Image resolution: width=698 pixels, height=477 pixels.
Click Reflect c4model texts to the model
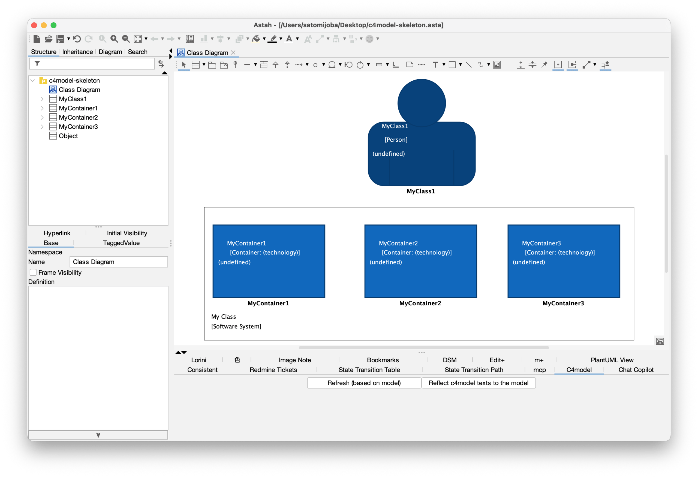click(479, 383)
